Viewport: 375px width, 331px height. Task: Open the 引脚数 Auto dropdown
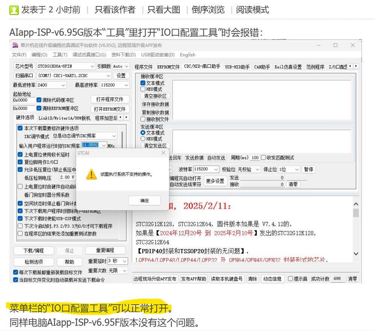pyautogui.click(x=127, y=66)
